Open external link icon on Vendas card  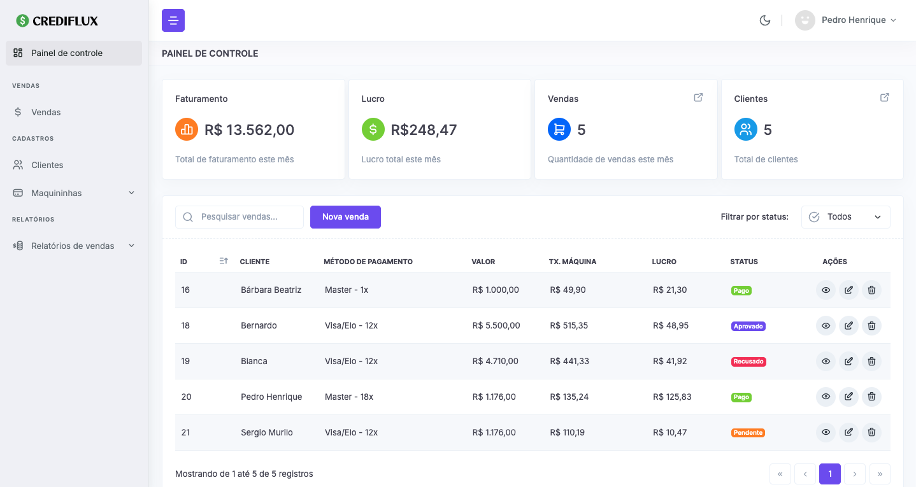point(698,97)
